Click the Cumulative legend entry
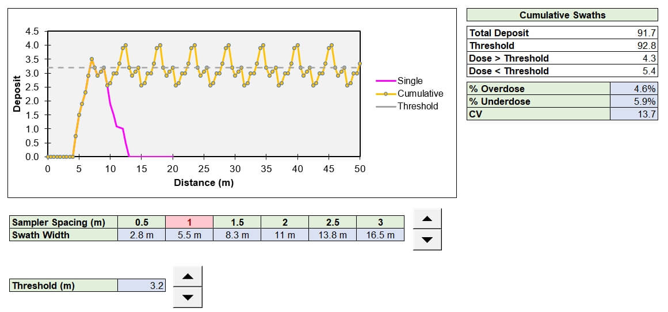This screenshot has width=668, height=312. 419,94
